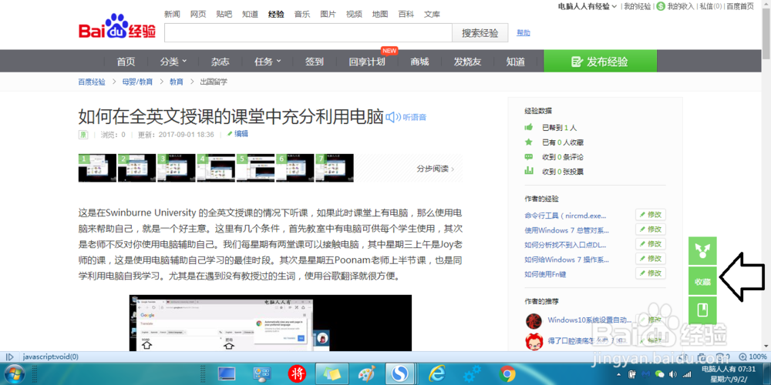The height and width of the screenshot is (385, 771).
Task: Click the 百度经验 breadcrumb link
Action: (x=92, y=82)
